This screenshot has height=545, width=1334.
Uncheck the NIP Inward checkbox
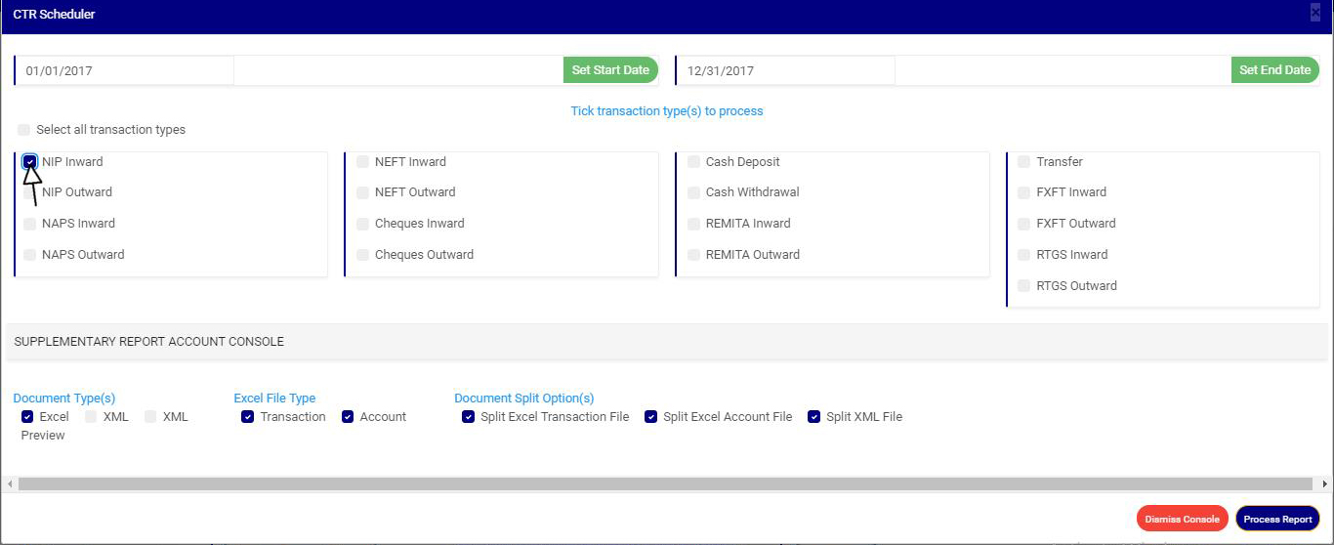click(x=30, y=162)
